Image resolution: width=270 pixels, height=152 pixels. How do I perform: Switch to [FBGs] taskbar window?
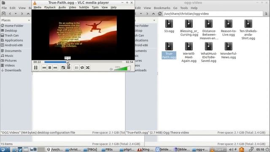coord(90,149)
